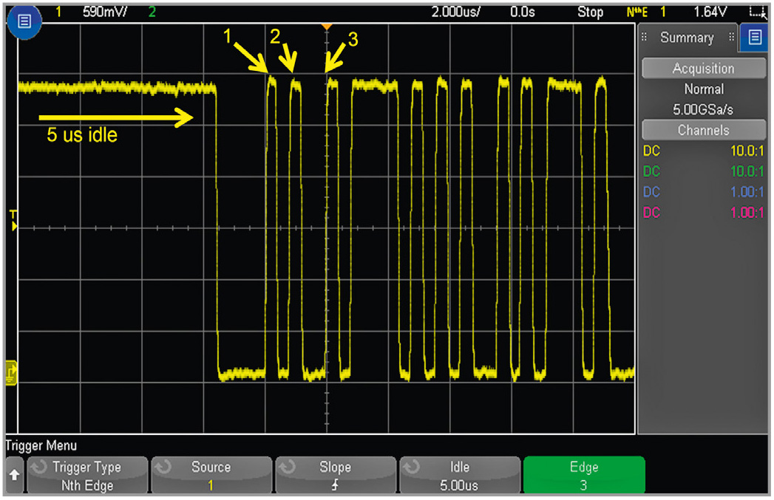Click the Trigger Menu title
Viewport: 774px width, 500px height.
tap(41, 445)
